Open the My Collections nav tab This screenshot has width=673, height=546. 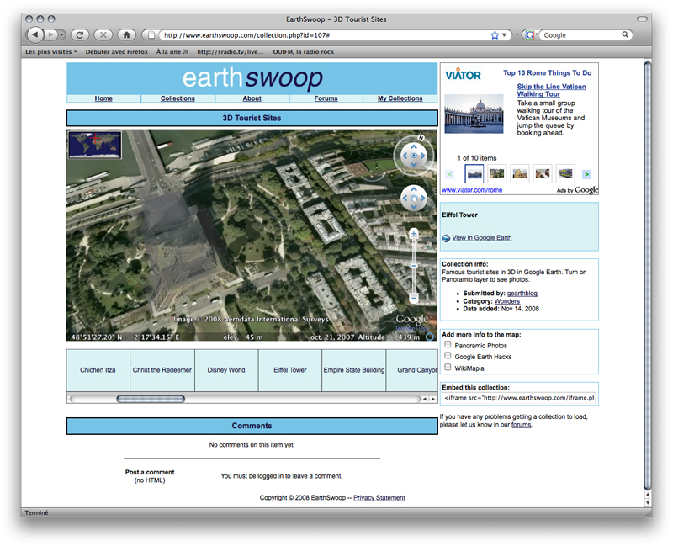400,98
